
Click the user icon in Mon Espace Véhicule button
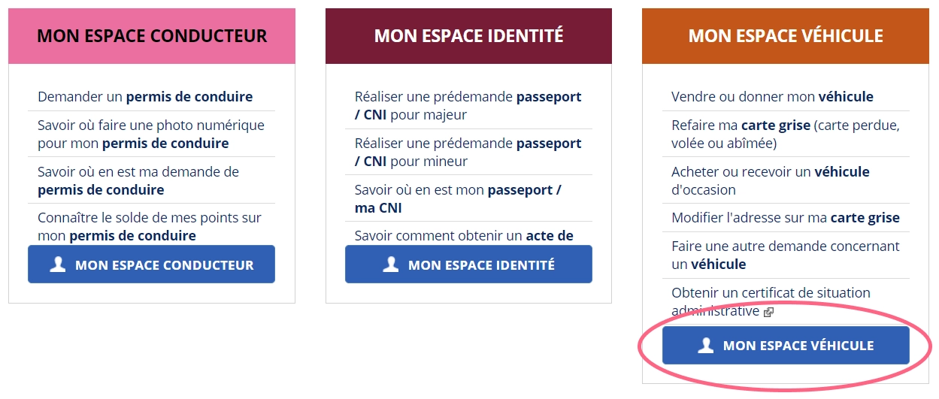[x=706, y=346]
